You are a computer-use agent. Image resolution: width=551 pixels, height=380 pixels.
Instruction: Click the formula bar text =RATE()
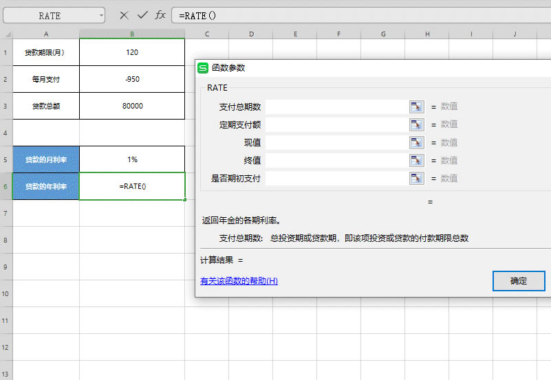(x=197, y=15)
